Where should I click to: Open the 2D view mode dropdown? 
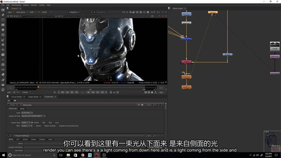coord(155,16)
